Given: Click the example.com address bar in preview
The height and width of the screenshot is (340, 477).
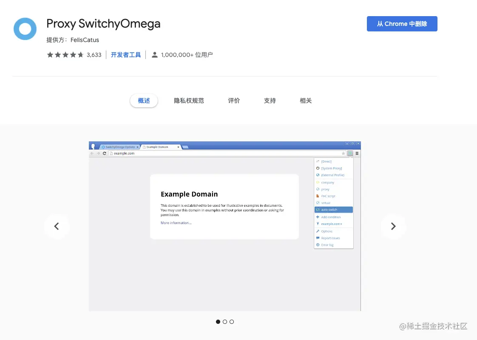Looking at the screenshot, I should (x=227, y=153).
